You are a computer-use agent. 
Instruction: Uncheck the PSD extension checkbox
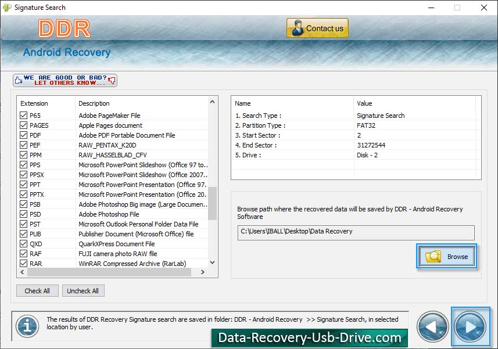click(23, 214)
